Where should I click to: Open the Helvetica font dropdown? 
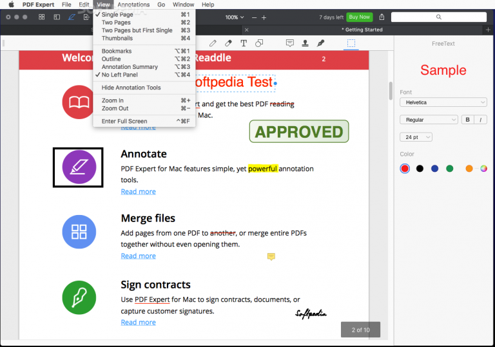coord(443,102)
